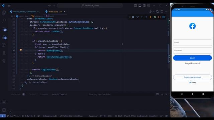Click UTF-8 encoding in status bar
Screen dimensions: 214x120
[x=103, y=116]
